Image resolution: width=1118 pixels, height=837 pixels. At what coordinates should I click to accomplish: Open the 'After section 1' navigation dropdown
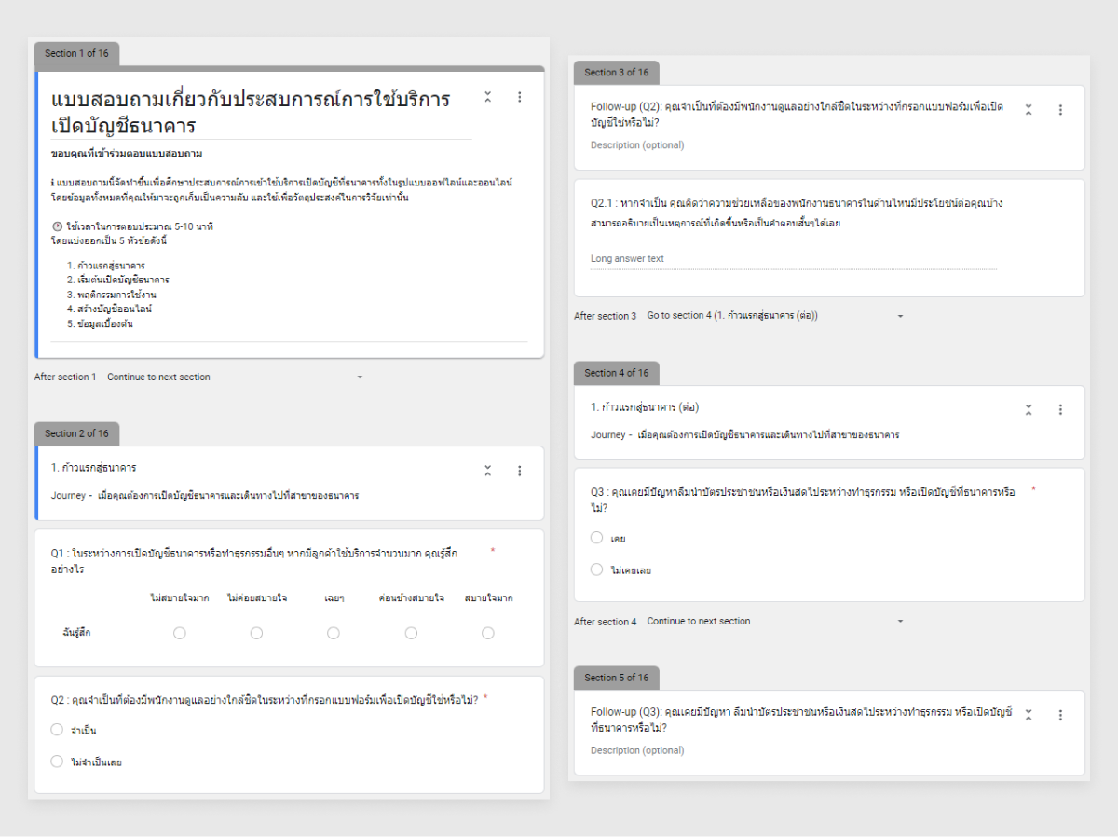tap(233, 377)
